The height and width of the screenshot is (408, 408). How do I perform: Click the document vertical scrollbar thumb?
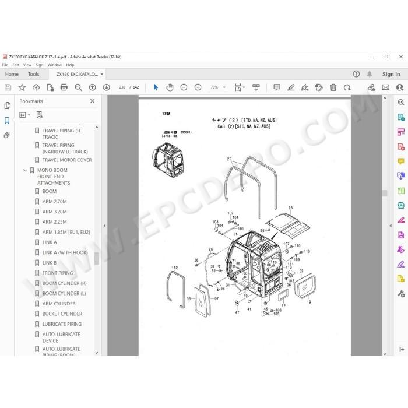[385, 193]
